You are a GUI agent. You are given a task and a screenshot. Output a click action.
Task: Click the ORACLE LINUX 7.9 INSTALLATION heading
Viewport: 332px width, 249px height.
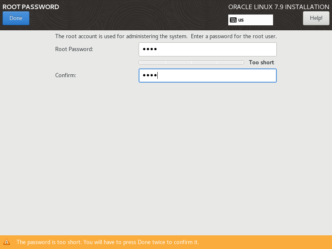[x=278, y=7]
